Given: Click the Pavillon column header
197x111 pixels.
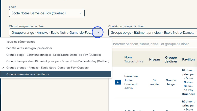Looking at the screenshot, I should tap(188, 59).
